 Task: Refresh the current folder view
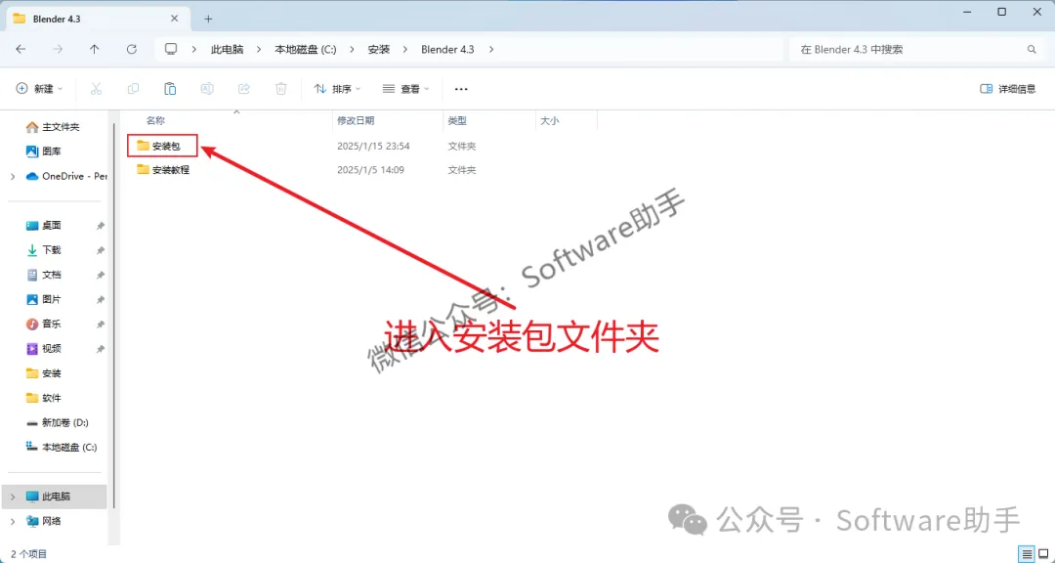(x=132, y=49)
